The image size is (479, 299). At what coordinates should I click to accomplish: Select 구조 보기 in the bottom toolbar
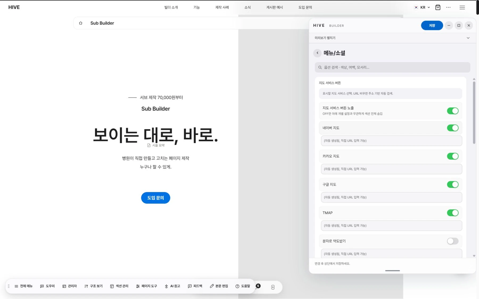pyautogui.click(x=93, y=286)
